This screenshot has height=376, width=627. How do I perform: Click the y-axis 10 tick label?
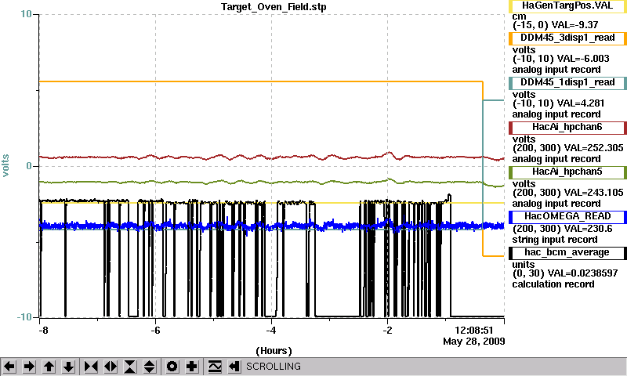pyautogui.click(x=26, y=14)
